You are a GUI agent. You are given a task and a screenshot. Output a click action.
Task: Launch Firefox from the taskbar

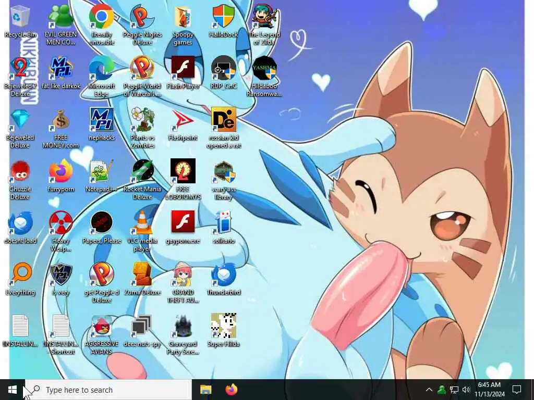tap(232, 390)
